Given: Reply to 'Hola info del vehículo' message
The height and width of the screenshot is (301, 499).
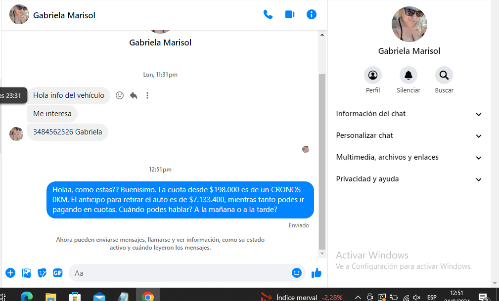Looking at the screenshot, I should [x=134, y=95].
